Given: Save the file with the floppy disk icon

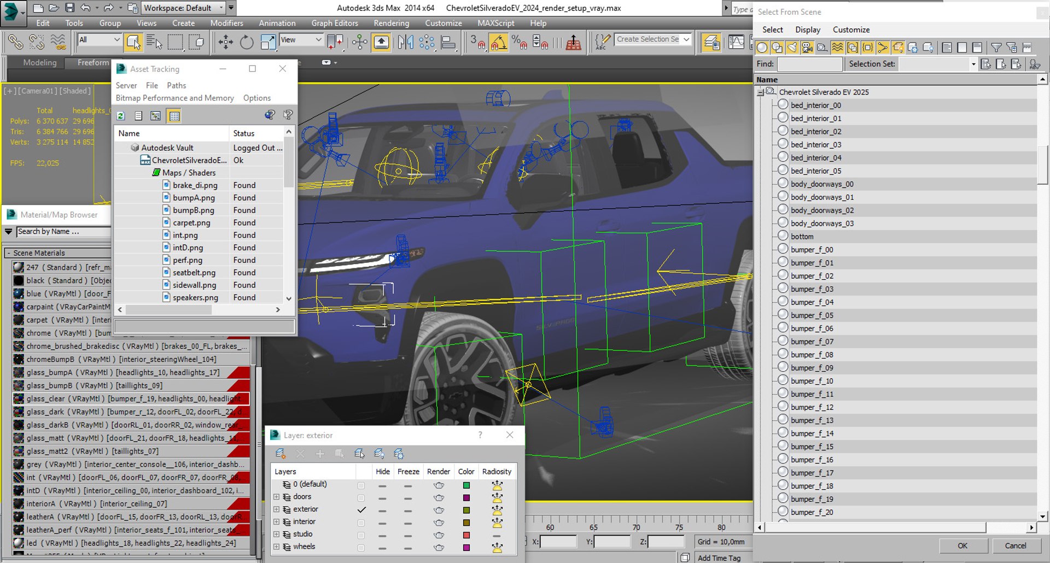Looking at the screenshot, I should [x=69, y=8].
